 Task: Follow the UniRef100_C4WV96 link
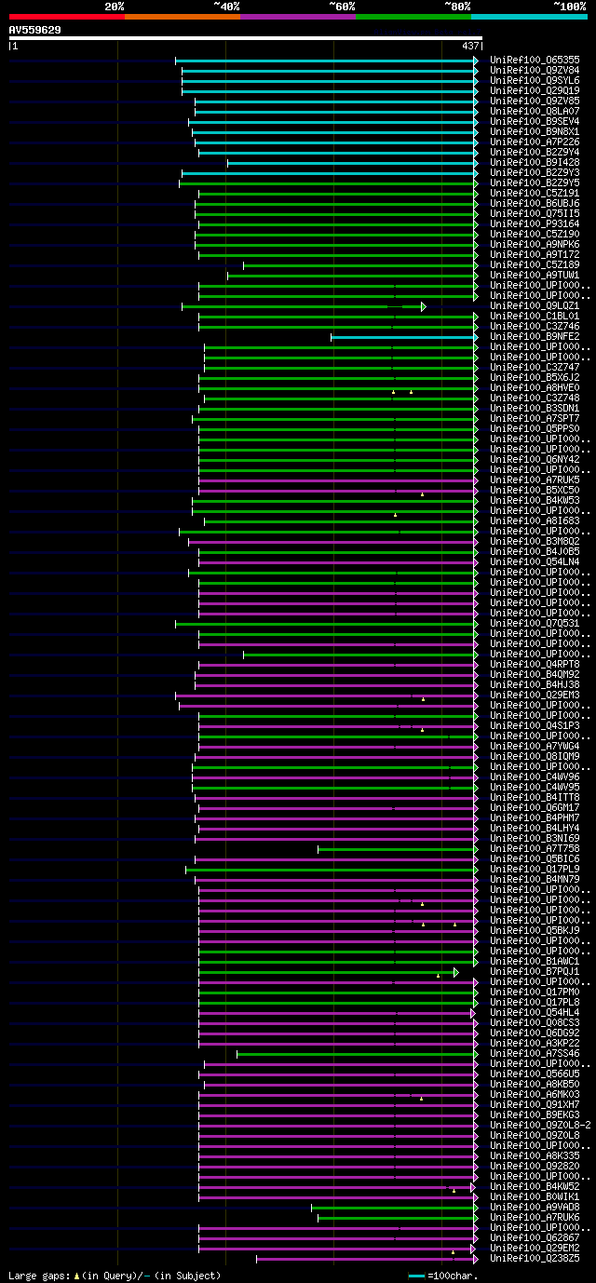pos(535,777)
